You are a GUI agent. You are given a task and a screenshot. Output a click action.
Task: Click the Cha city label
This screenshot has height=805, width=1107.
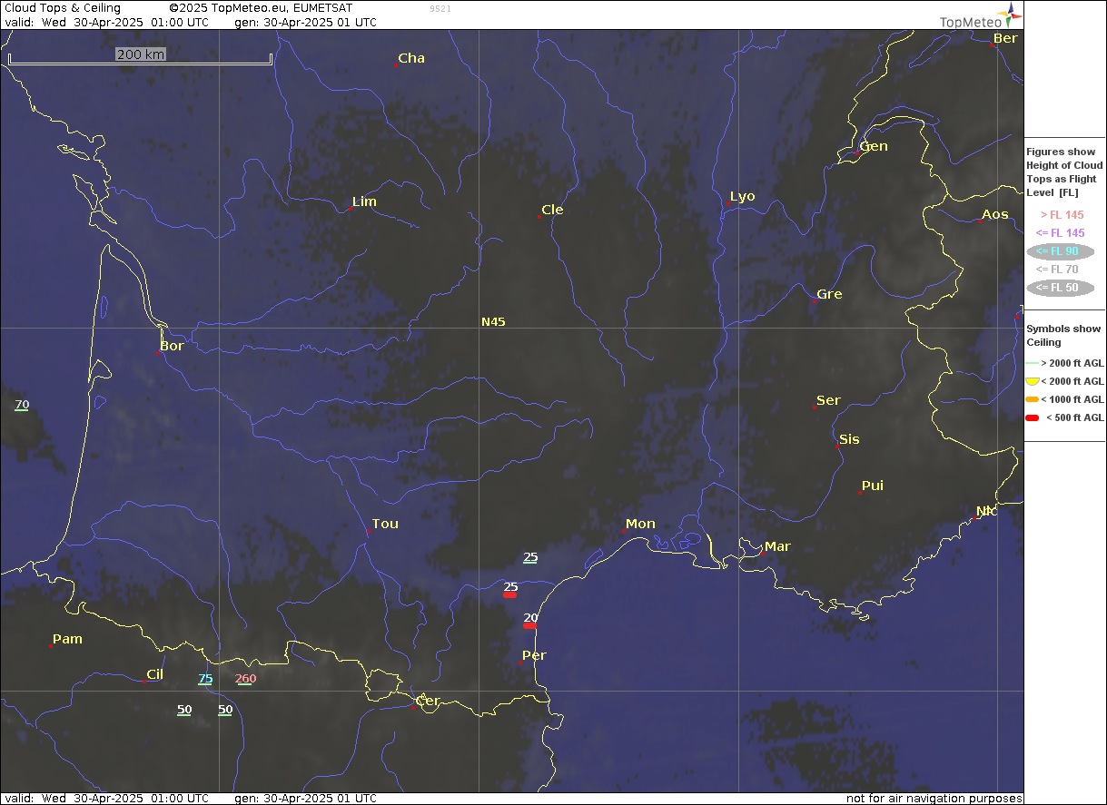pyautogui.click(x=411, y=58)
